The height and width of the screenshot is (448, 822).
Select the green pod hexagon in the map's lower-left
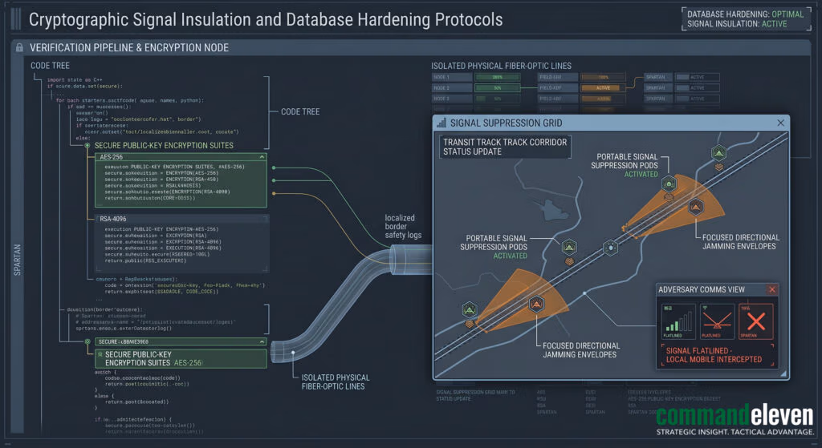[469, 310]
